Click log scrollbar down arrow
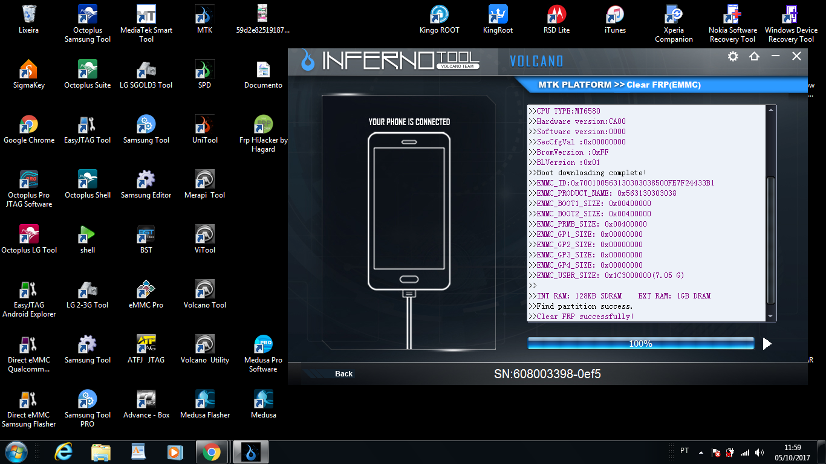The image size is (826, 464). click(770, 317)
